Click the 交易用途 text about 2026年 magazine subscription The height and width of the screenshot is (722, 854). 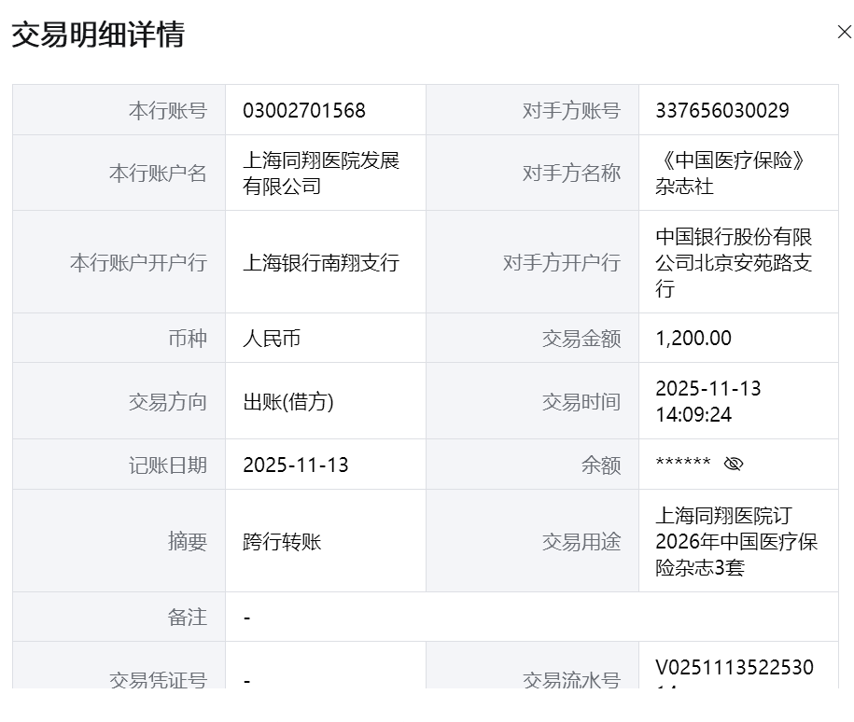coord(736,542)
